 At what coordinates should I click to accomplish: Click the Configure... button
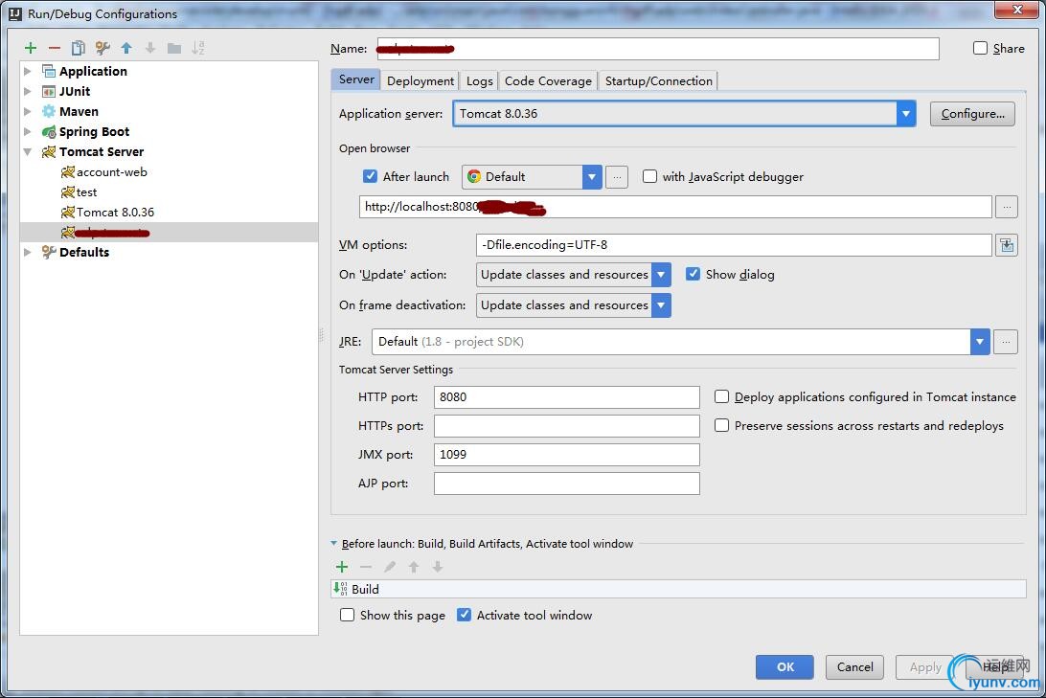[972, 114]
